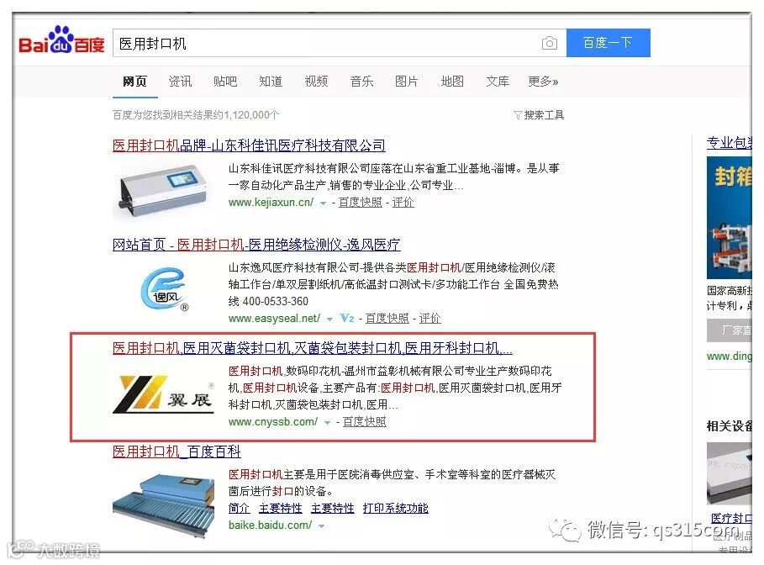Switch to the 图片 tab

pos(406,82)
